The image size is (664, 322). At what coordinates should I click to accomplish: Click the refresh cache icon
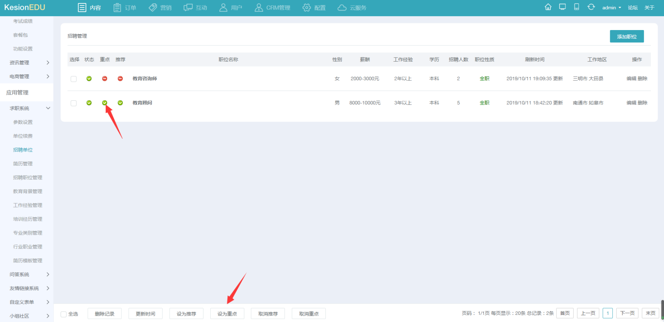click(591, 7)
